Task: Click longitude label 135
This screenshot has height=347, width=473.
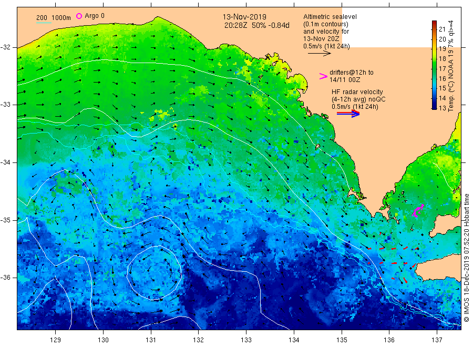Action: point(342,340)
